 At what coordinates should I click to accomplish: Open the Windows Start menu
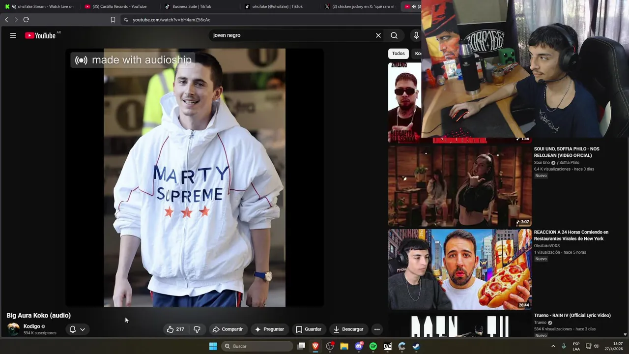pos(213,346)
